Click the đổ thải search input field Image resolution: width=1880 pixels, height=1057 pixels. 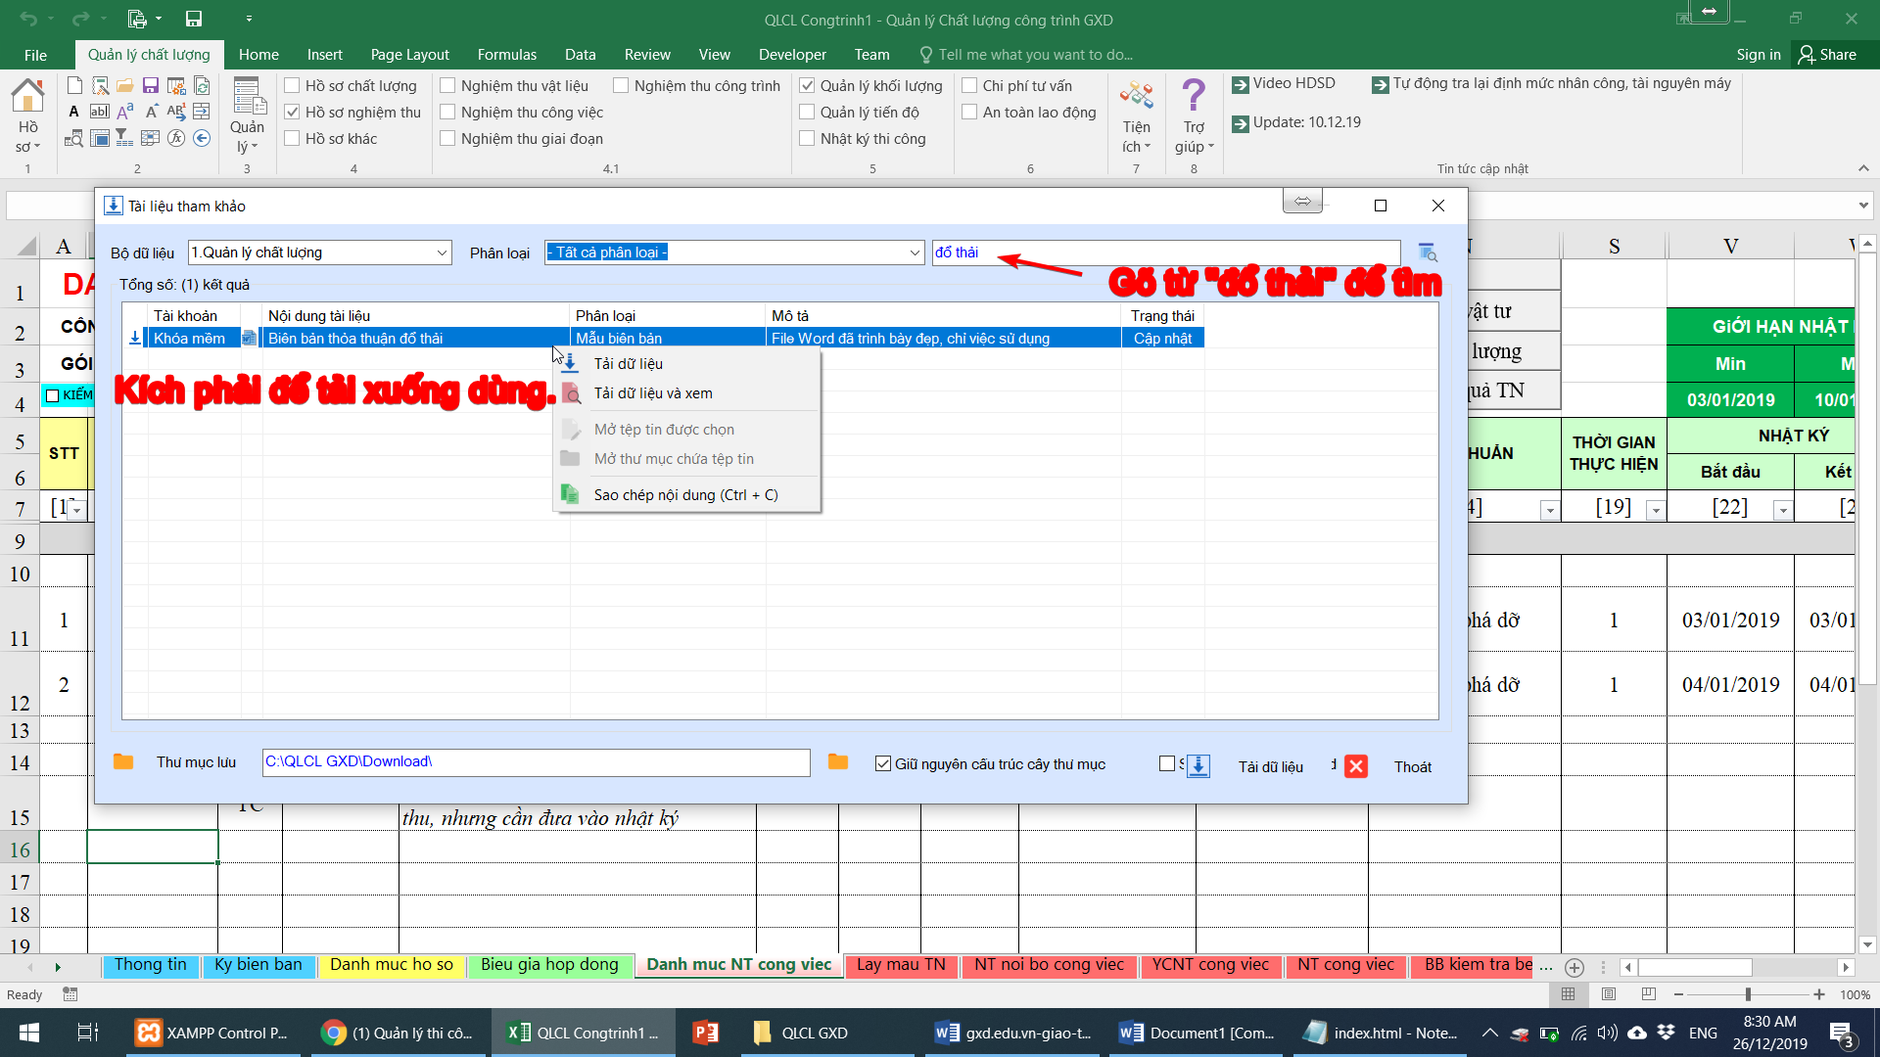[1166, 253]
